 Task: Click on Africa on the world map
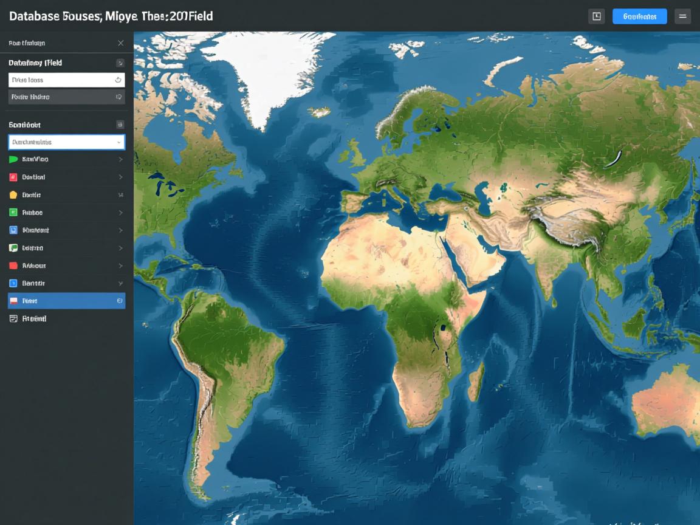pyautogui.click(x=401, y=304)
